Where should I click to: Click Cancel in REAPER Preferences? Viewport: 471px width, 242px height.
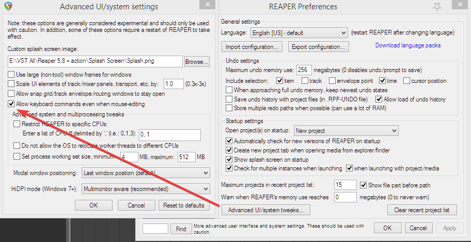(x=418, y=228)
